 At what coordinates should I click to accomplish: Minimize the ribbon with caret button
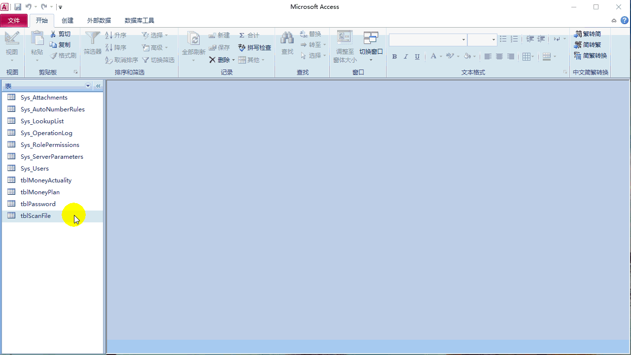tap(614, 21)
